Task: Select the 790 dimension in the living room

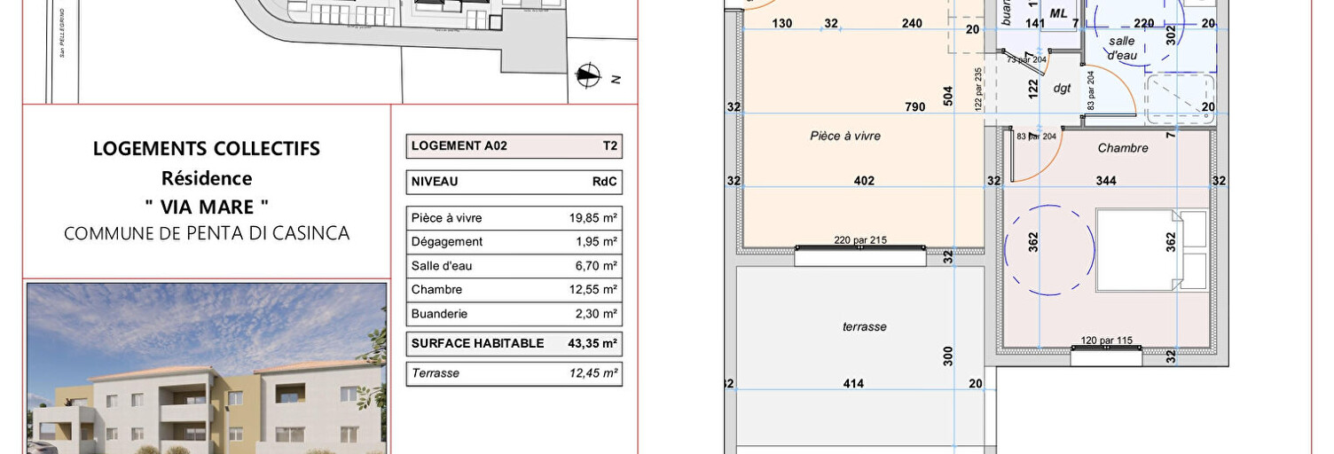Action: [914, 107]
